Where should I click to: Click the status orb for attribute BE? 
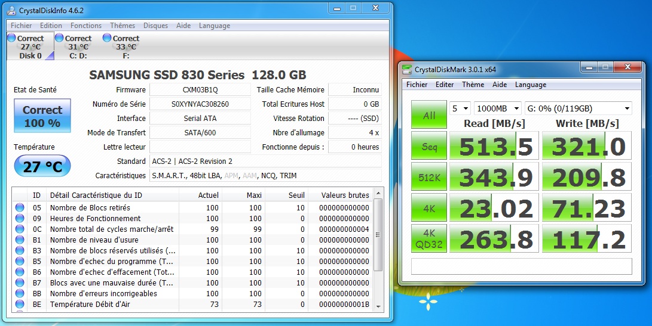pos(20,305)
